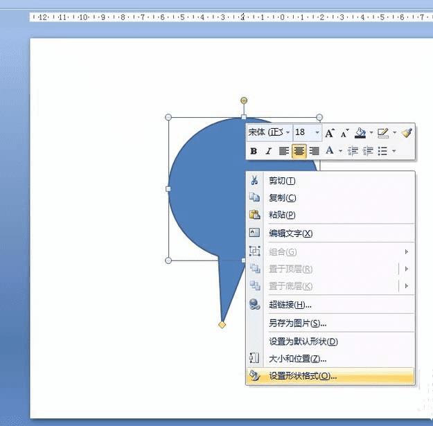Toggle center text alignment

coord(299,151)
